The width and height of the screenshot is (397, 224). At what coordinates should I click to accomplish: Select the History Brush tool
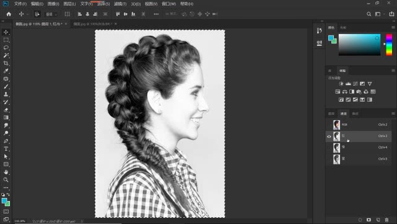[6, 102]
